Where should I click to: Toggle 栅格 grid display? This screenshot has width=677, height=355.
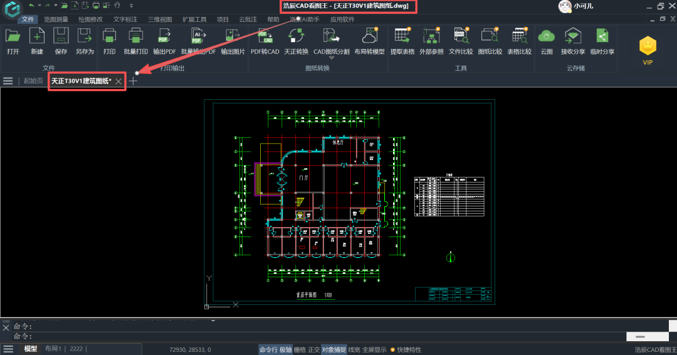(300, 349)
